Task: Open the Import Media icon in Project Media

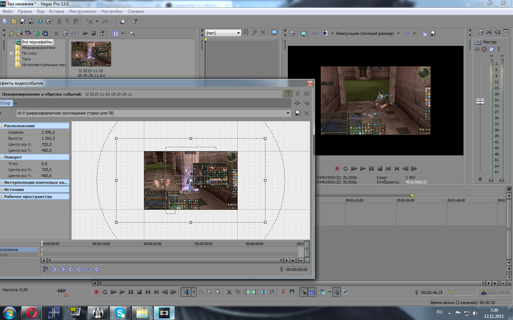Action: [19, 33]
